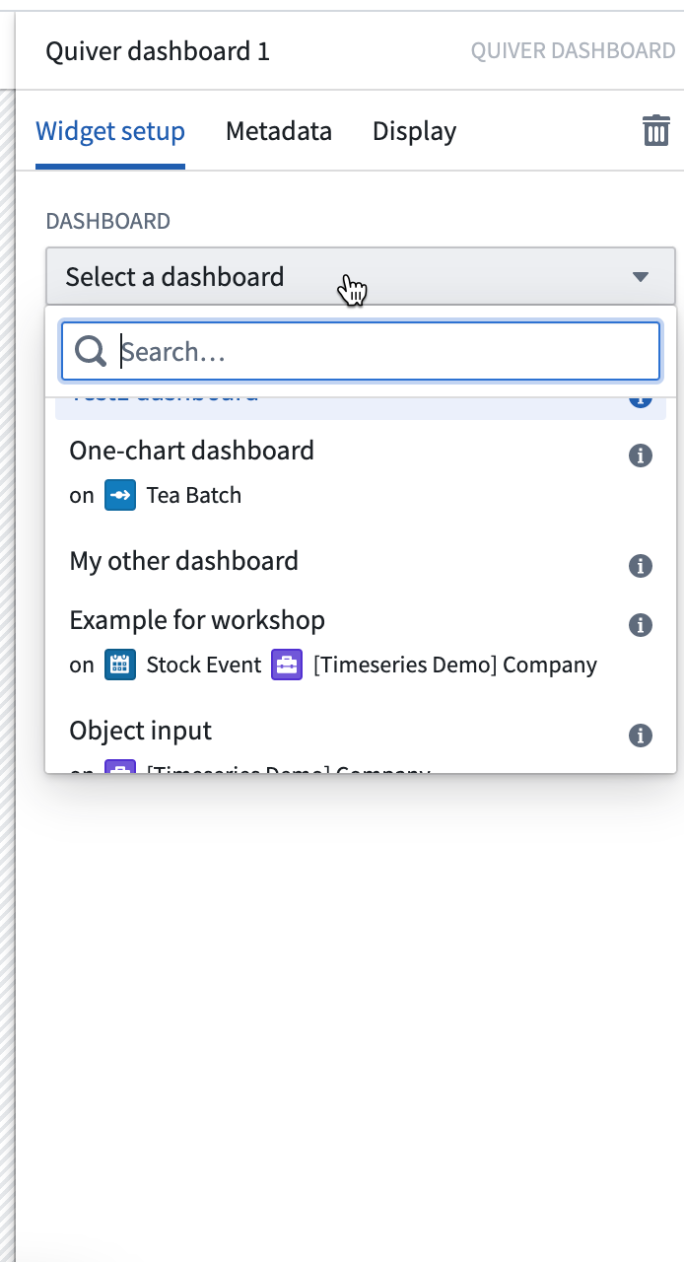Choose My other dashboard option

tap(361, 562)
